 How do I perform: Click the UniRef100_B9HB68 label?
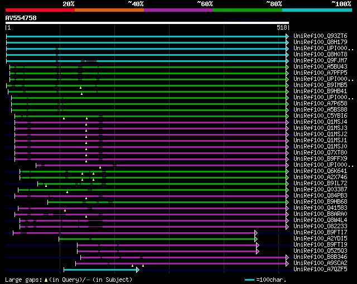[x=320, y=202]
